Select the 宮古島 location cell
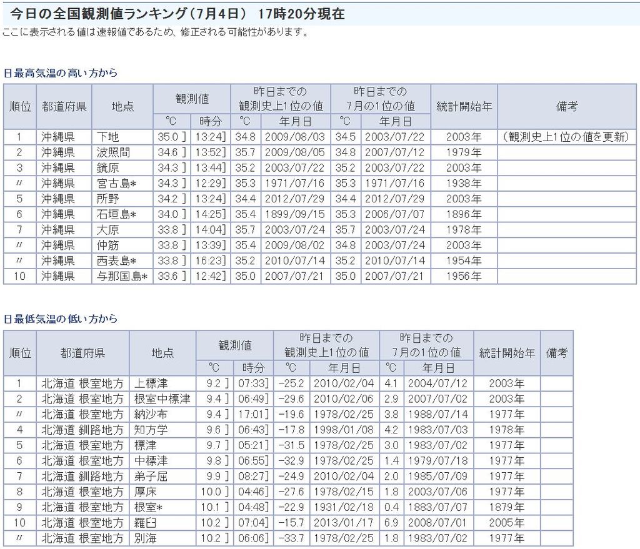 (x=116, y=184)
